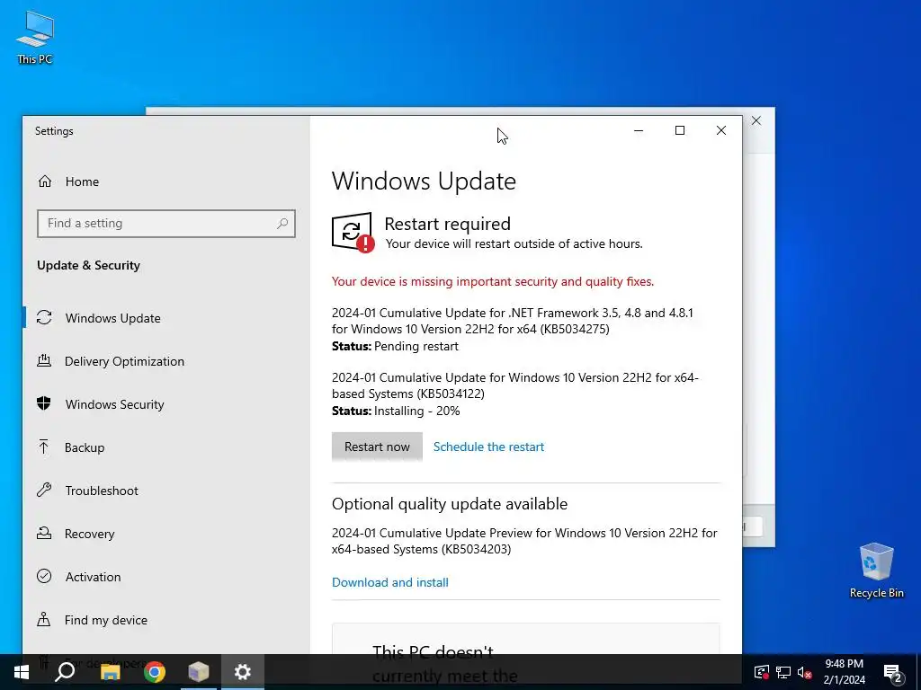
Task: Click the Restart required status icon
Action: [x=353, y=233]
